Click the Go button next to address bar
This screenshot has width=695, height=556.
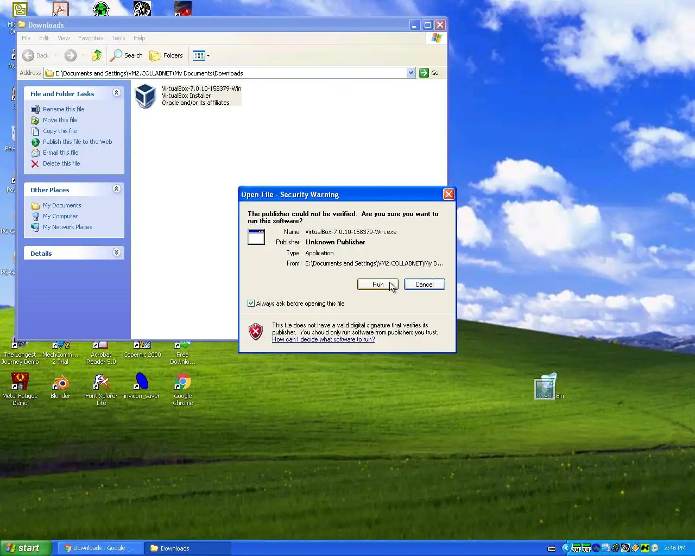(429, 73)
